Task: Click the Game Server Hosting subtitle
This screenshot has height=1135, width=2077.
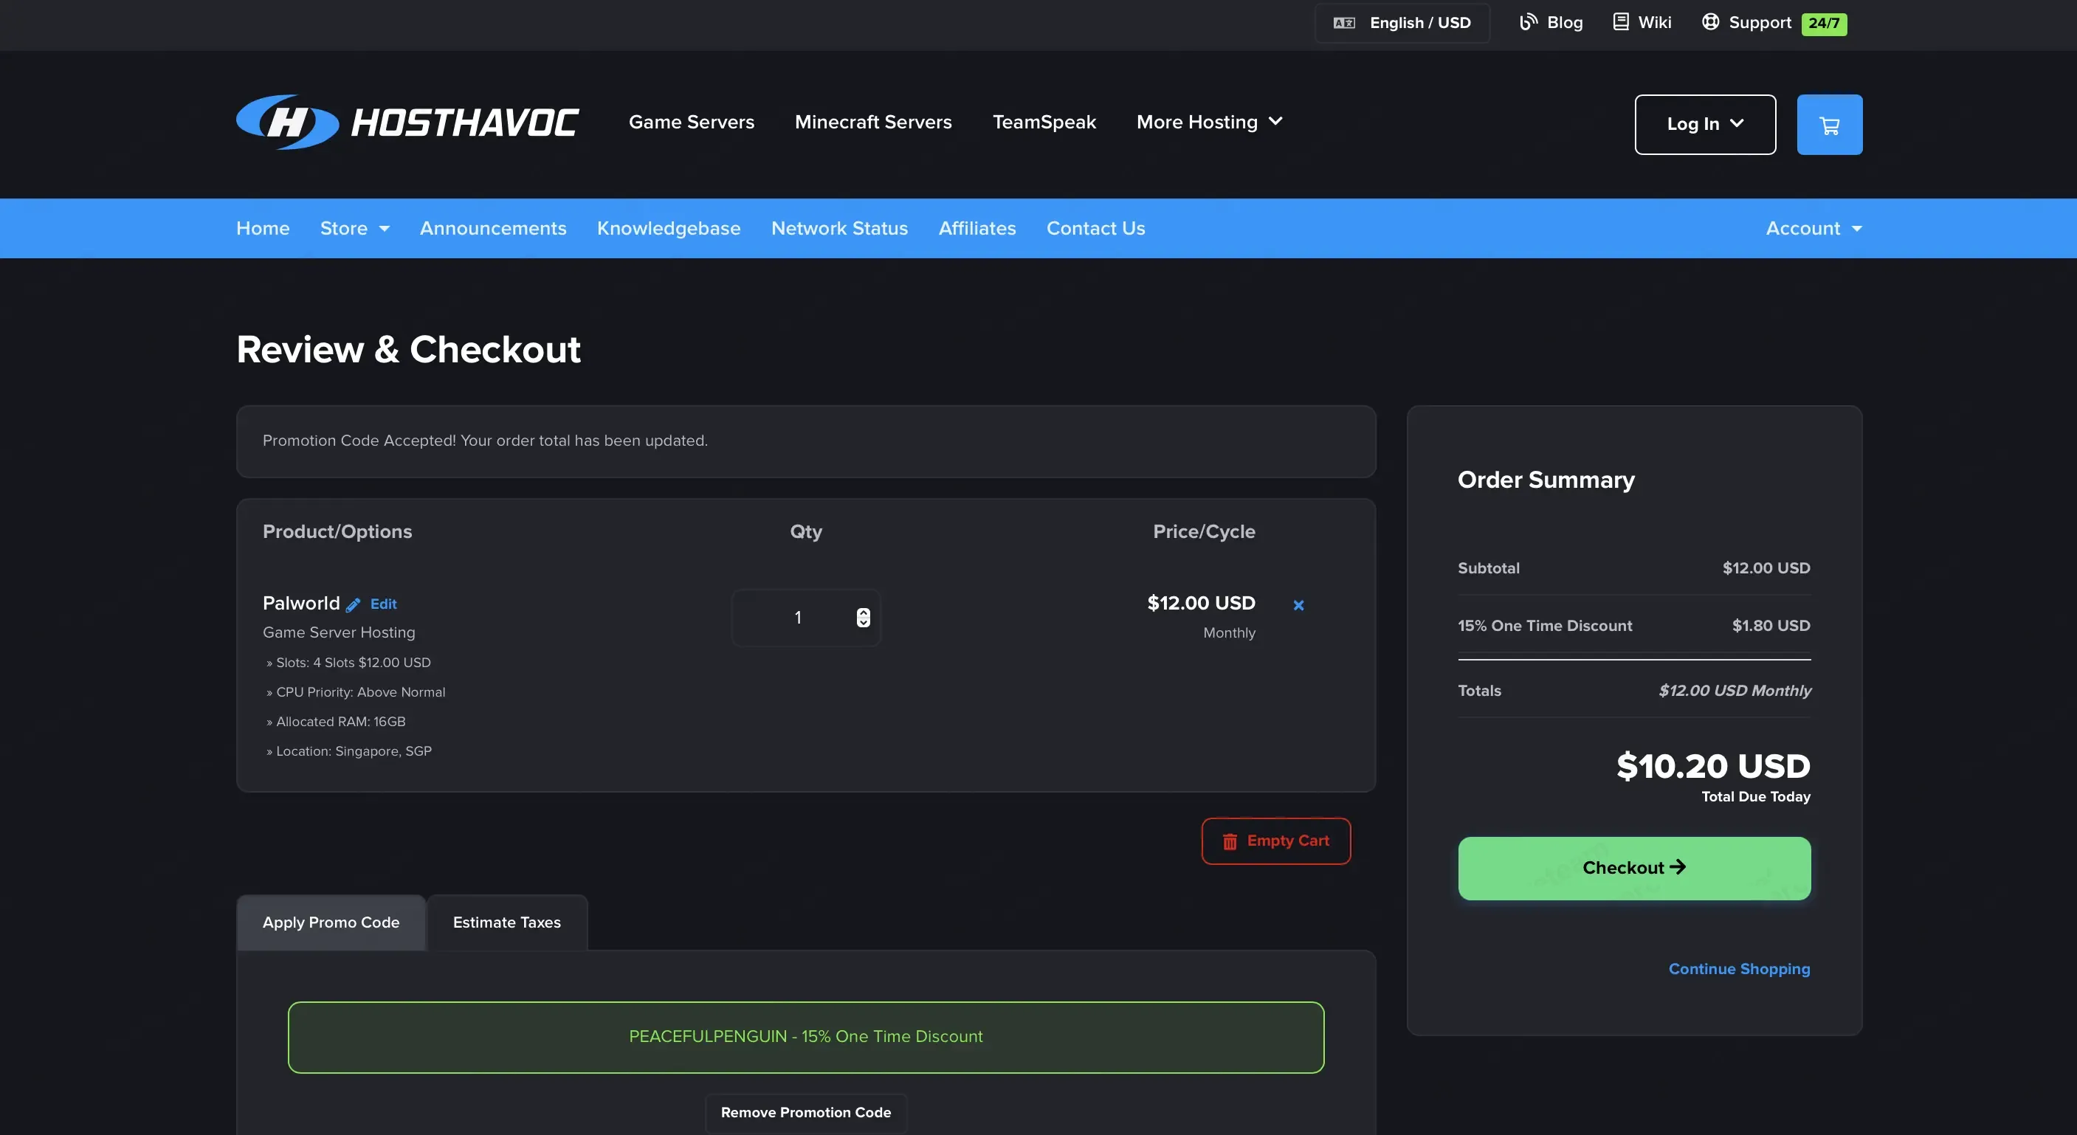Action: [339, 632]
